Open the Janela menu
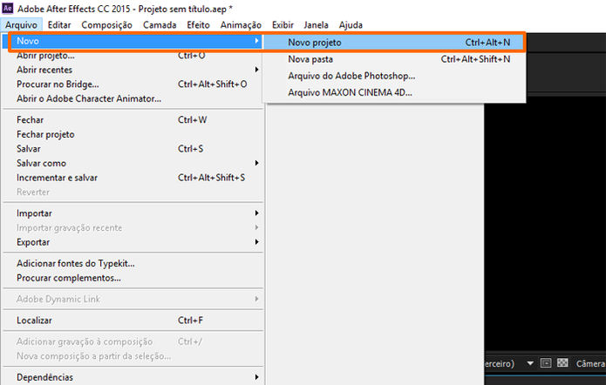The height and width of the screenshot is (385, 606). point(316,25)
